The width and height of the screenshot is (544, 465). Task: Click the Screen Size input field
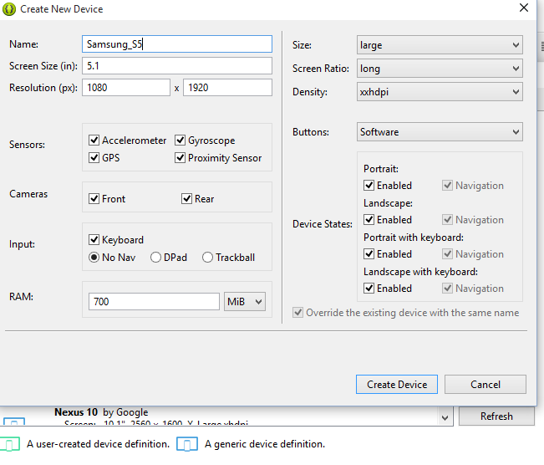(177, 65)
